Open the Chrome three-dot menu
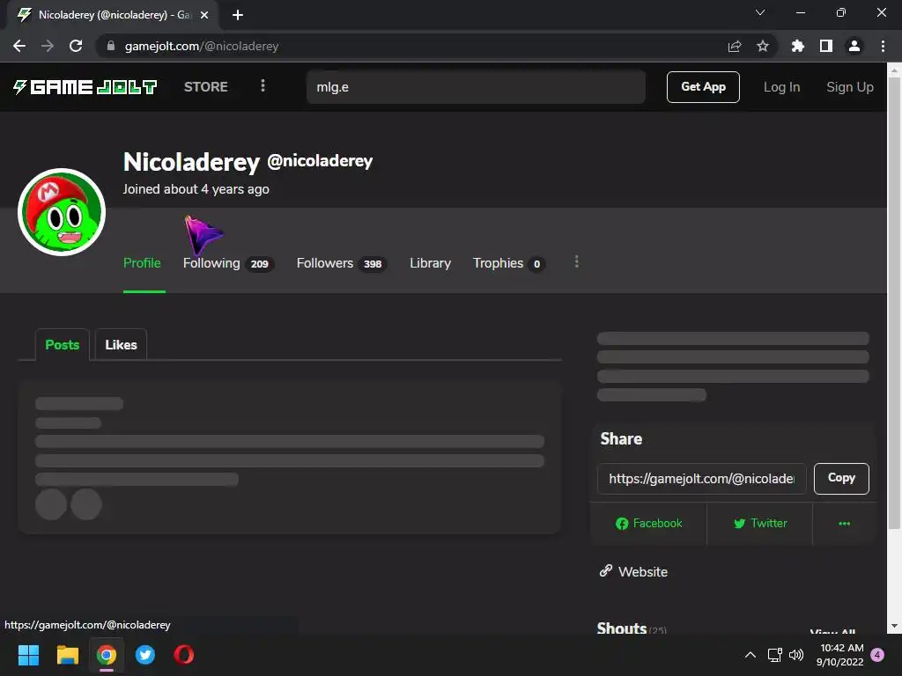This screenshot has width=902, height=676. pos(883,46)
